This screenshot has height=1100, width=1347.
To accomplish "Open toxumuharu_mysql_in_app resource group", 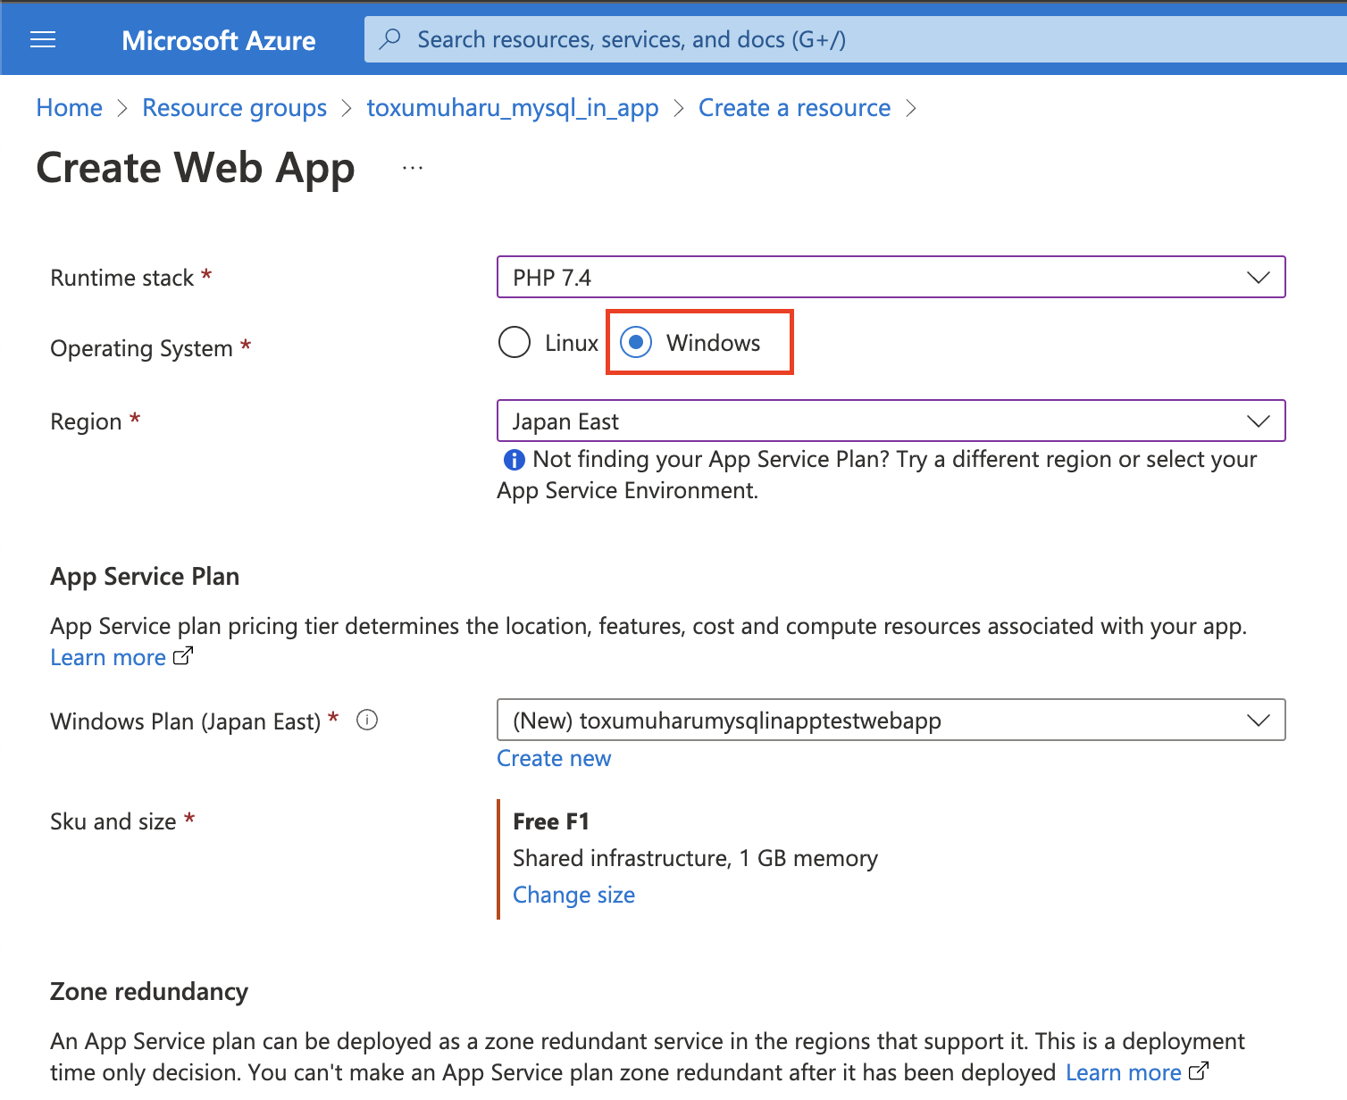I will point(512,107).
